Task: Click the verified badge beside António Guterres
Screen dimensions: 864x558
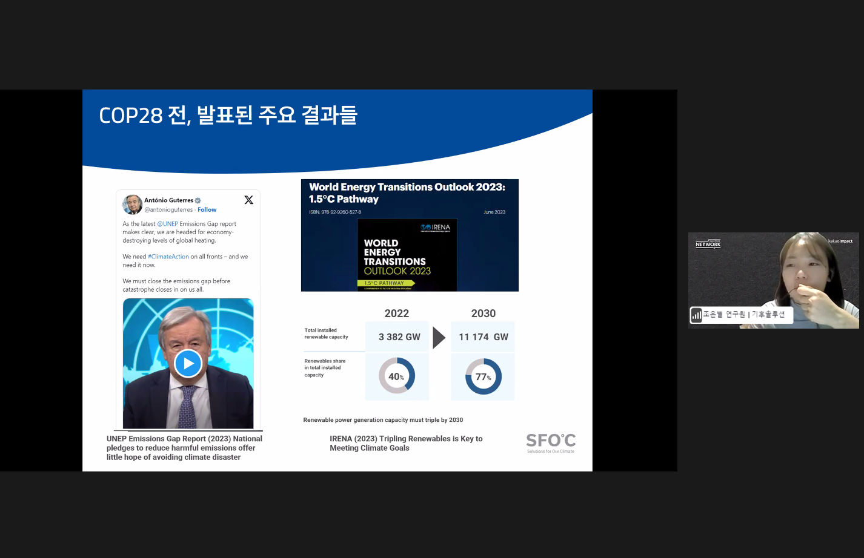Action: 198,200
